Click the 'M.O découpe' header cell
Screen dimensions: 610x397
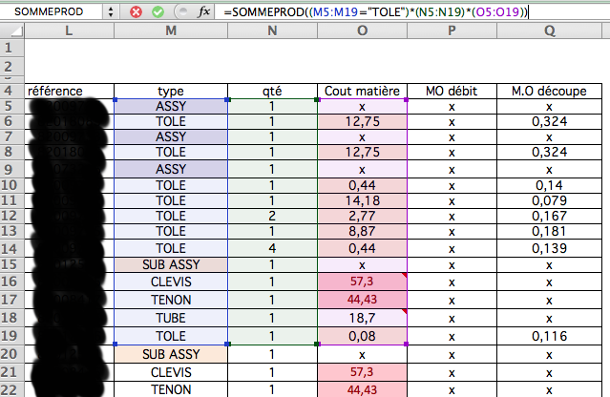pos(549,91)
